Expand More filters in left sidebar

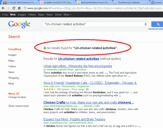click(11, 83)
